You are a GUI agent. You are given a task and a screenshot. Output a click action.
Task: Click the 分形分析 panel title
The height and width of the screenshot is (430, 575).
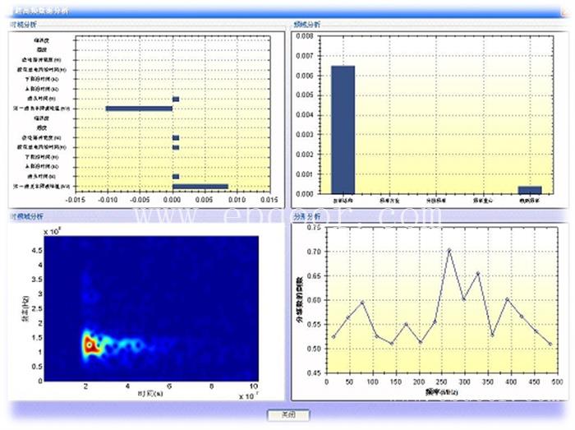(307, 217)
